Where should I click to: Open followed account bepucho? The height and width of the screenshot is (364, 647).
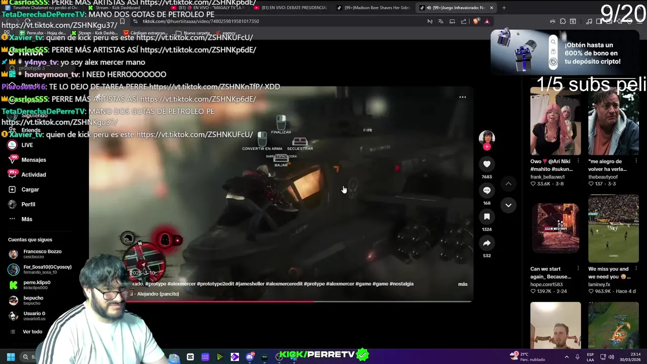tap(33, 300)
